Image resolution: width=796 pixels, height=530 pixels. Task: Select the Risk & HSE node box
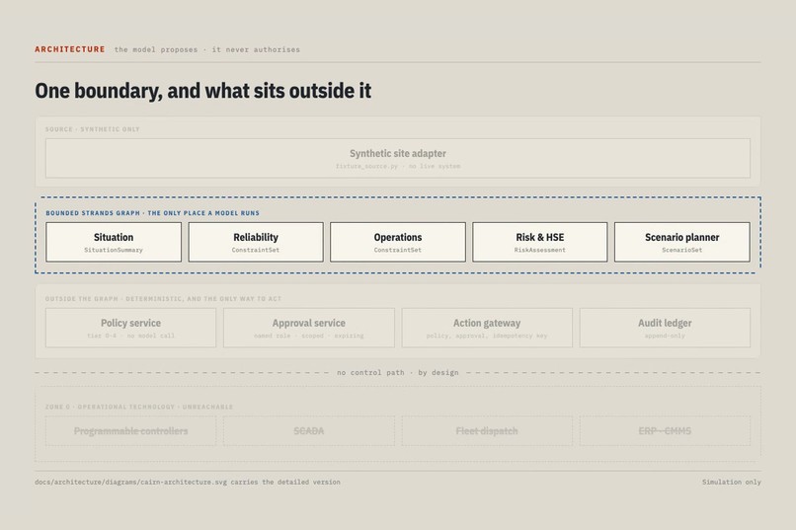[540, 242]
